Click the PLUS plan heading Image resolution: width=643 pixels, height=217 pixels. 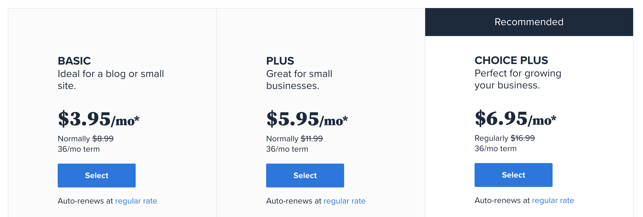click(280, 61)
